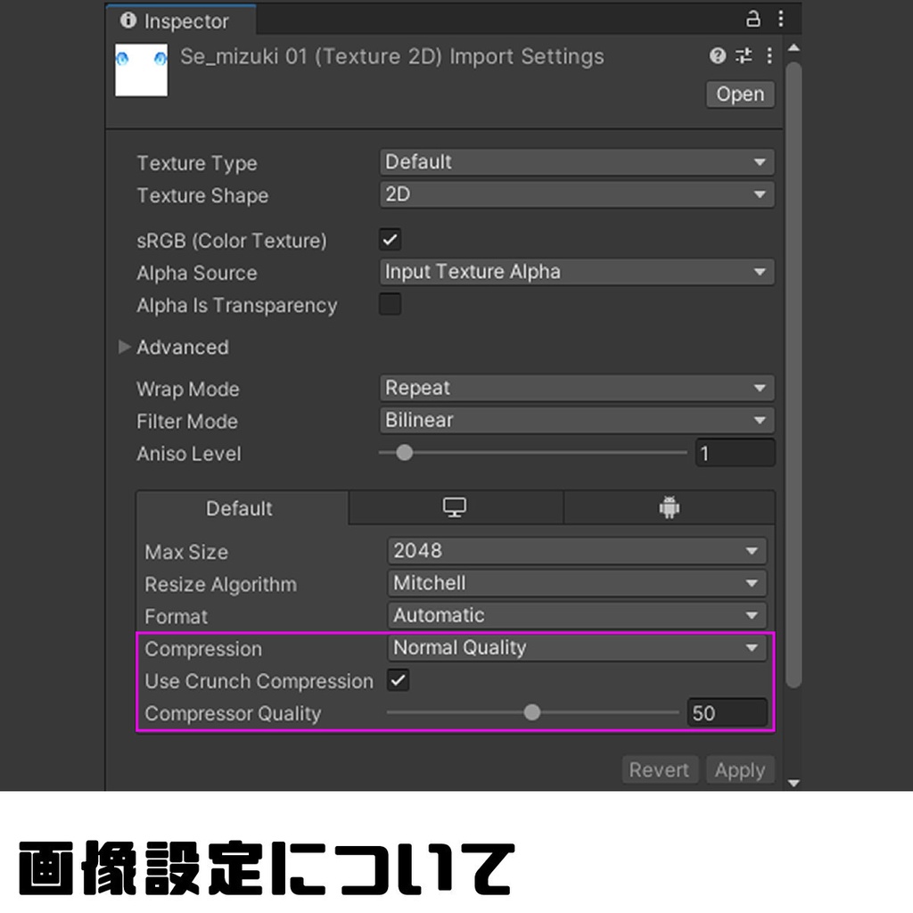
Task: Select the Android platform override icon
Action: point(669,506)
